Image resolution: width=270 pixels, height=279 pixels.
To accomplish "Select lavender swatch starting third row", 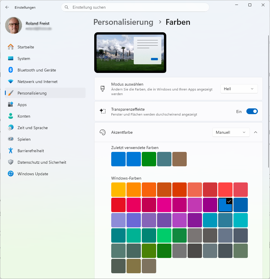I will click(x=118, y=220).
